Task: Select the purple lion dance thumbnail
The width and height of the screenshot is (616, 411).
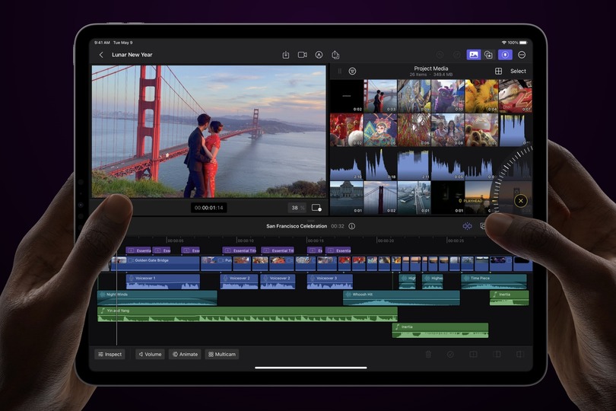Action: coord(448,96)
